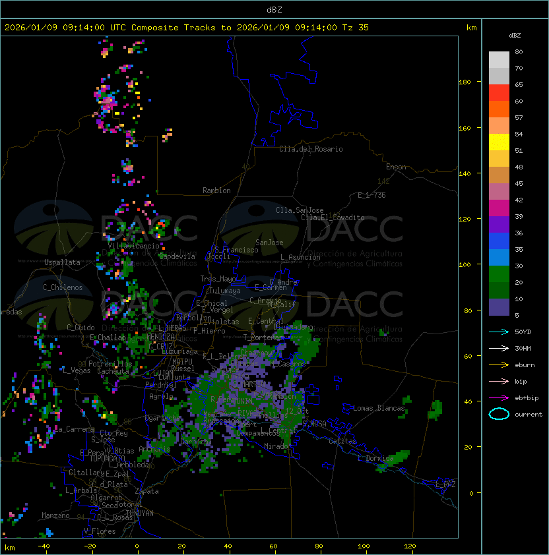Image resolution: width=549 pixels, height=555 pixels.
Task: Click the 'Perdriel' map label
Action: (x=161, y=385)
